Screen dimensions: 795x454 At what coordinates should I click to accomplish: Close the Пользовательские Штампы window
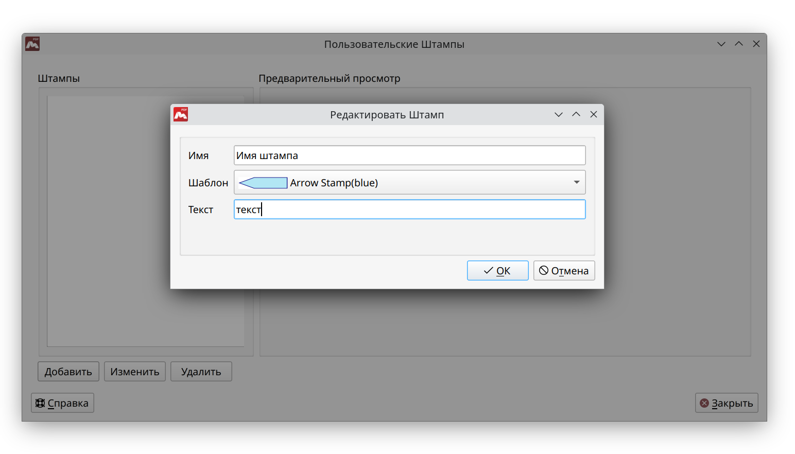pos(756,44)
